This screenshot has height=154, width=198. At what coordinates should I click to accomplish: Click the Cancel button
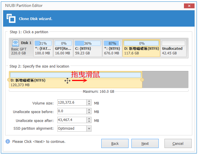coord(178,143)
